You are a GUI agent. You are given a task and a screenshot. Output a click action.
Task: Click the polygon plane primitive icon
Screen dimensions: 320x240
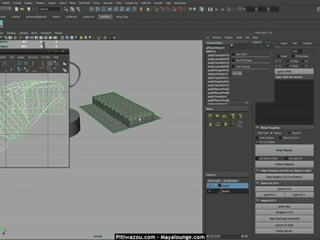tap(224, 116)
